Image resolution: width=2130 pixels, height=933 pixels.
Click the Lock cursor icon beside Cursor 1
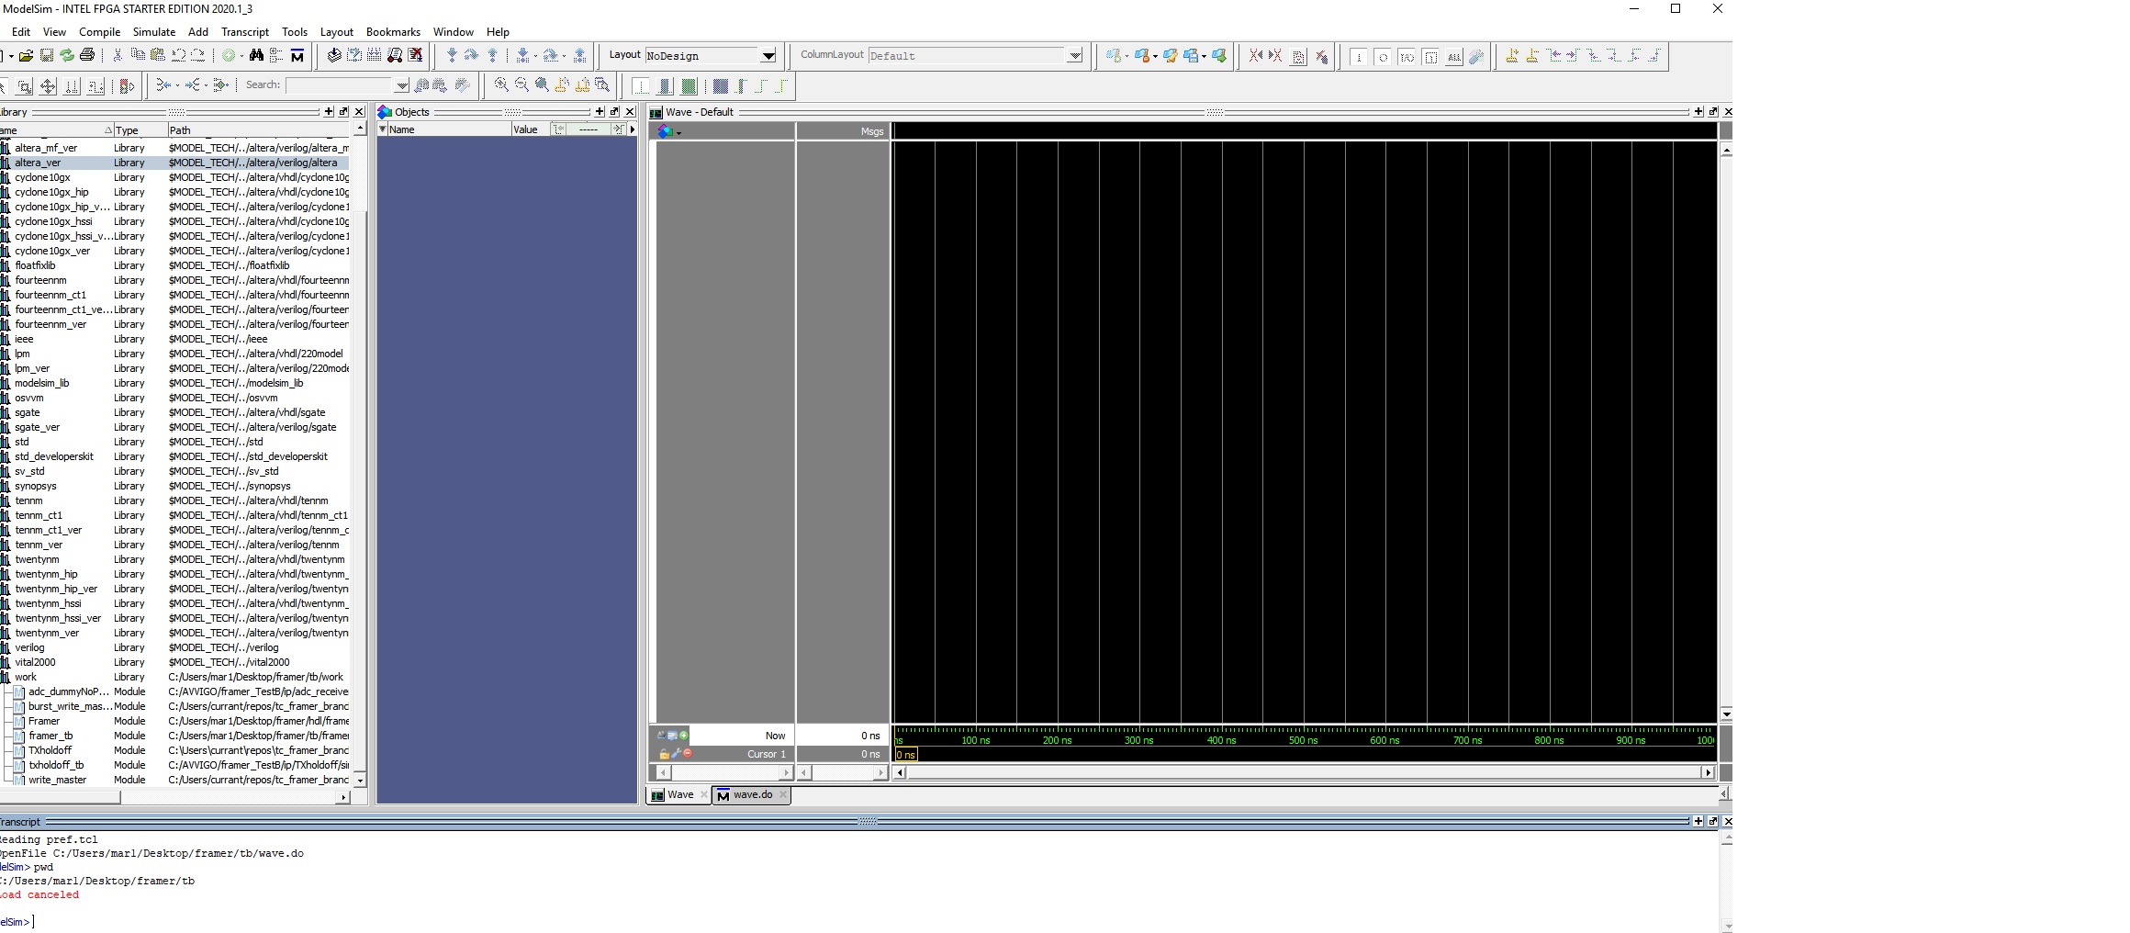pos(664,754)
